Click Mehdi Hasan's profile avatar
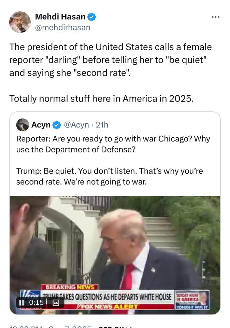 pyautogui.click(x=20, y=22)
